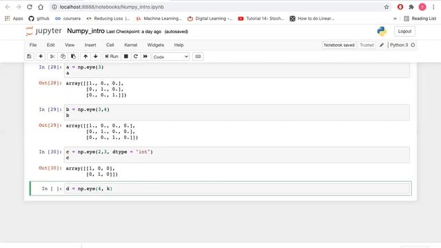Rename the notebook title Numpy_intro
The image size is (441, 248).
click(x=85, y=31)
